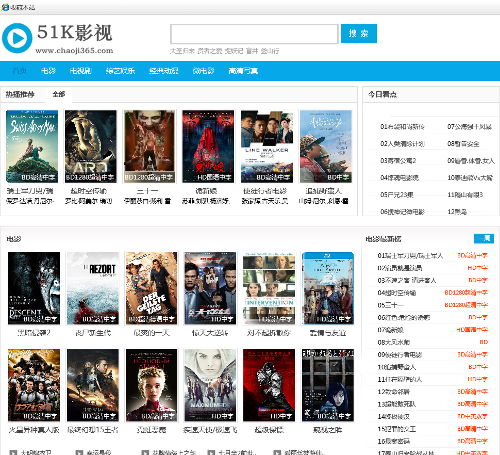
Task: Open the Maximum Ride 疾速天使 poster
Action: [x=210, y=385]
